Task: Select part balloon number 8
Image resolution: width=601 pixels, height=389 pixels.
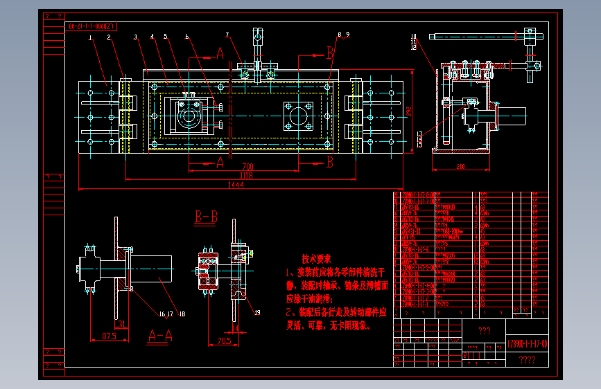Action: [x=340, y=35]
